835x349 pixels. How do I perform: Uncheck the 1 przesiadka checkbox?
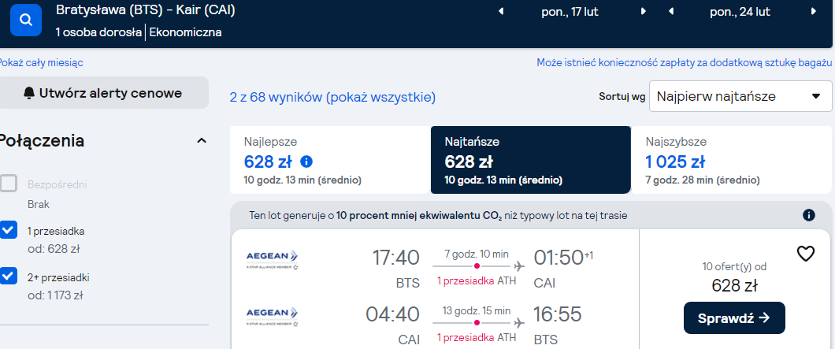tap(9, 230)
